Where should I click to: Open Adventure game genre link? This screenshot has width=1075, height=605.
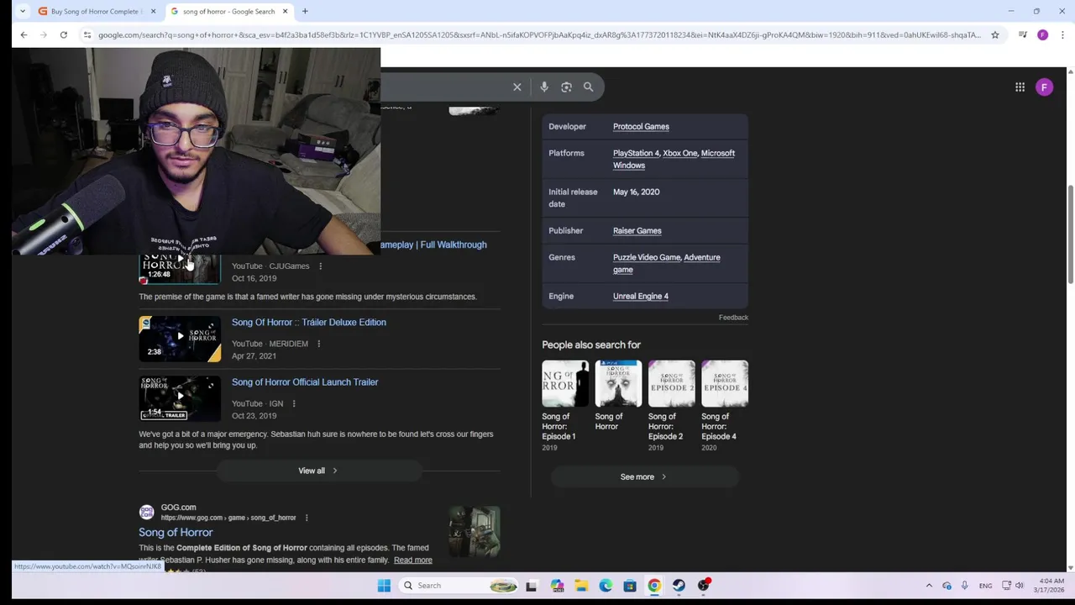click(x=666, y=264)
